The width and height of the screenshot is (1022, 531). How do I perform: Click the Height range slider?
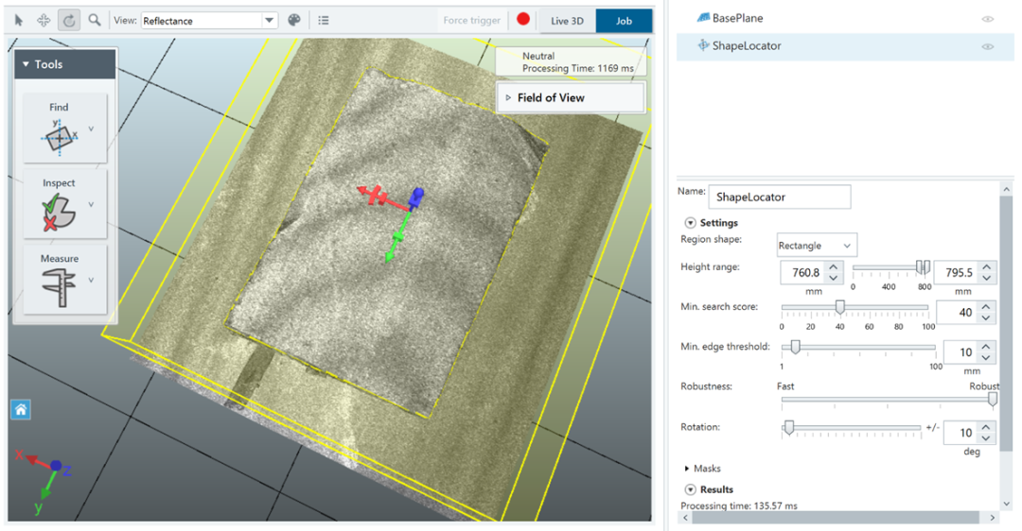[890, 267]
